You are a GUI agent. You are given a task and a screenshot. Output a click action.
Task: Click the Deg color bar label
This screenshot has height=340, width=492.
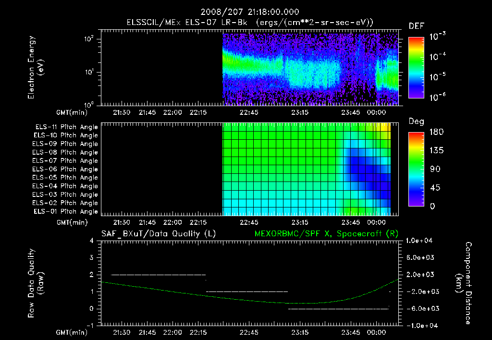click(x=417, y=121)
